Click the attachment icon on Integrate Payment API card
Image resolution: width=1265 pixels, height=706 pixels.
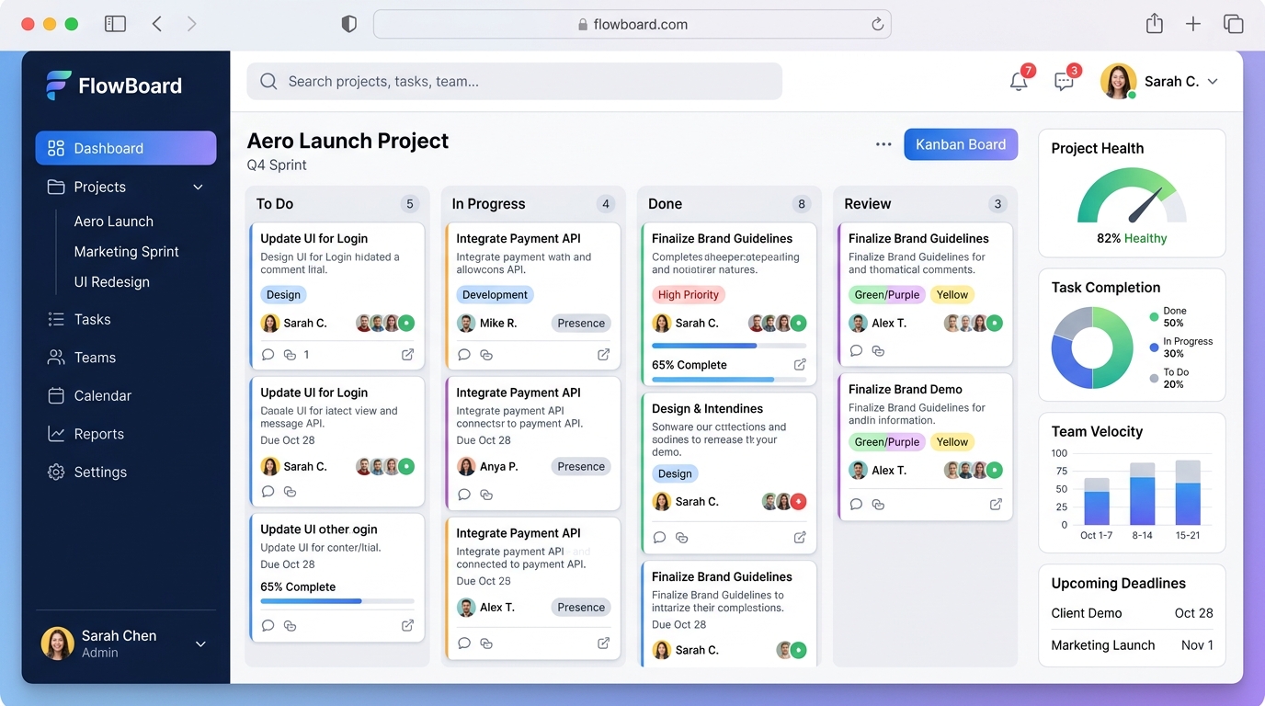point(485,354)
